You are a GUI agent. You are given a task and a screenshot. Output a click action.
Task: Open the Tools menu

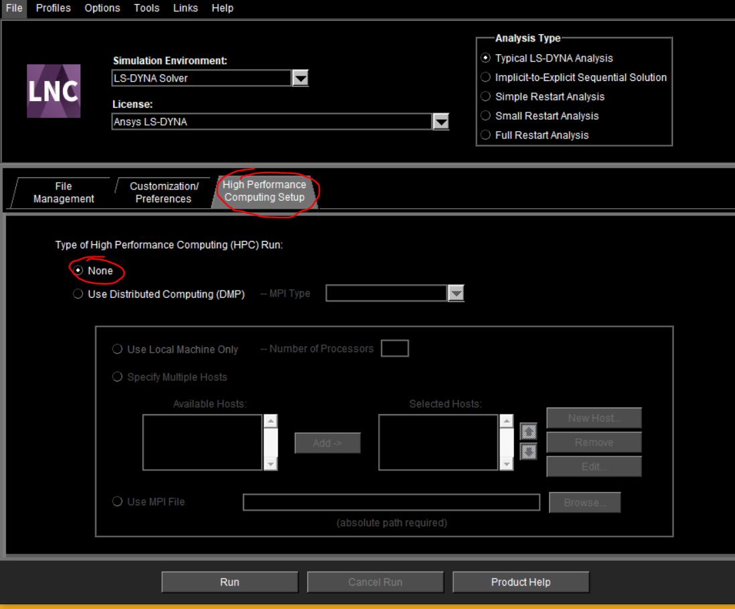click(x=147, y=8)
